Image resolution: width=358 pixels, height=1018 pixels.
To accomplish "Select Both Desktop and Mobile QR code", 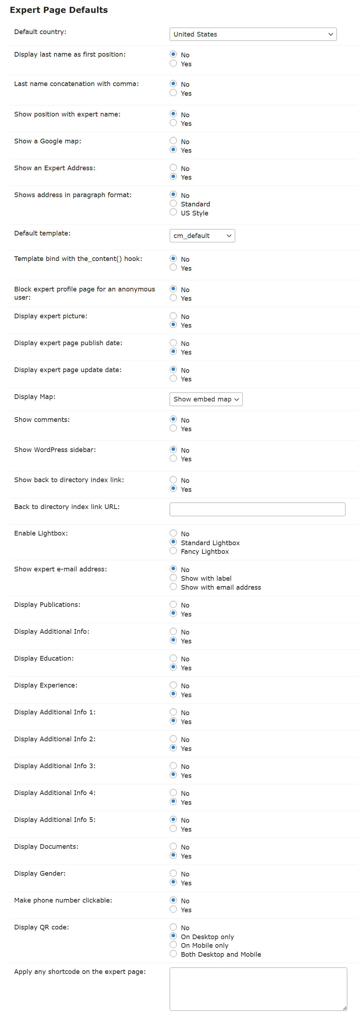I will pos(173,953).
